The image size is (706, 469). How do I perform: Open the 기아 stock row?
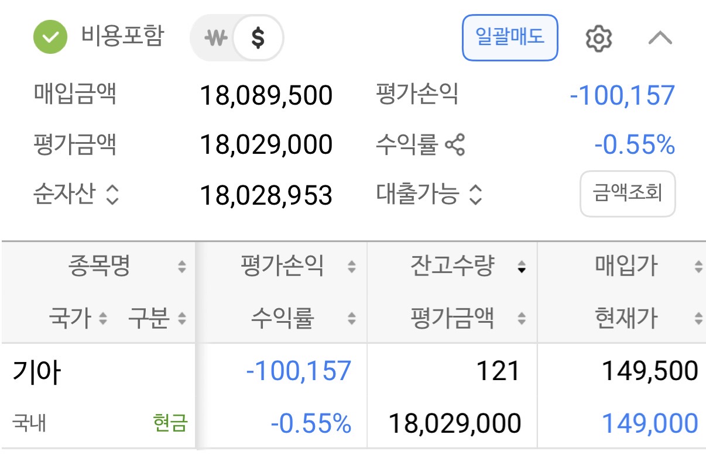36,373
